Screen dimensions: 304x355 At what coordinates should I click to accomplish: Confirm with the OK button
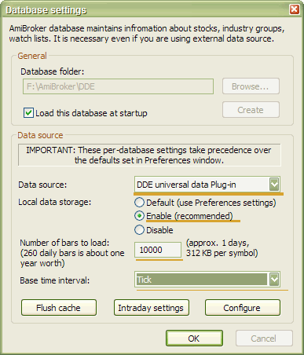coord(194,339)
